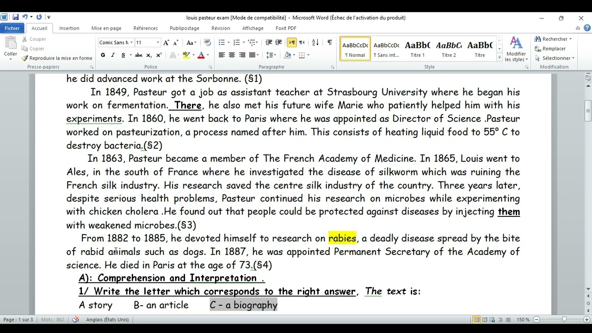
Task: Click the Mots : 862 word count
Action: pyautogui.click(x=53, y=320)
